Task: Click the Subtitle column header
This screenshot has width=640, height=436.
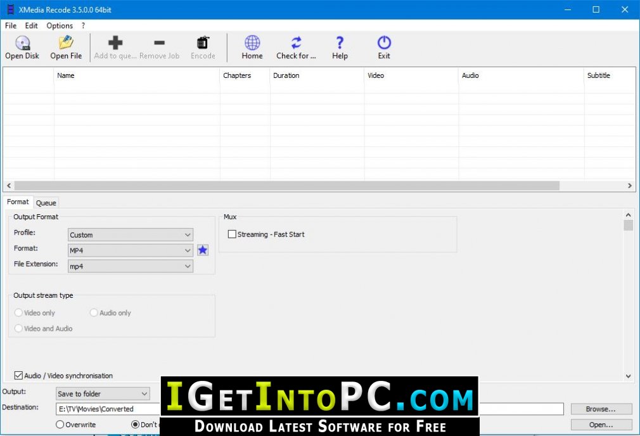Action: (610, 75)
